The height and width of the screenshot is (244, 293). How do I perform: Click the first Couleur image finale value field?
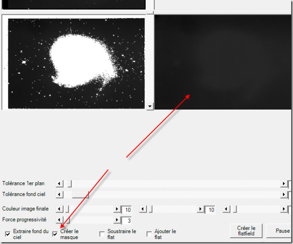(x=126, y=210)
